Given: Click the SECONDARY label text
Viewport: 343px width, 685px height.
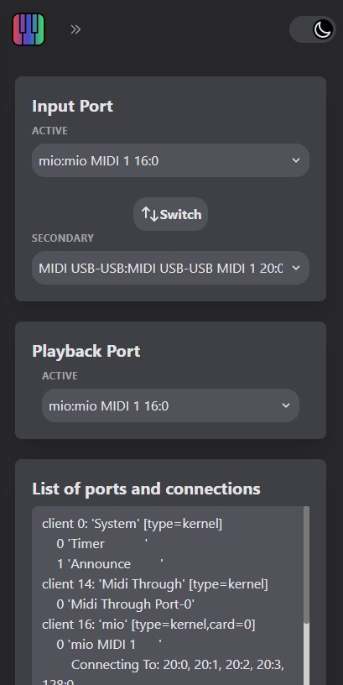Looking at the screenshot, I should point(63,238).
